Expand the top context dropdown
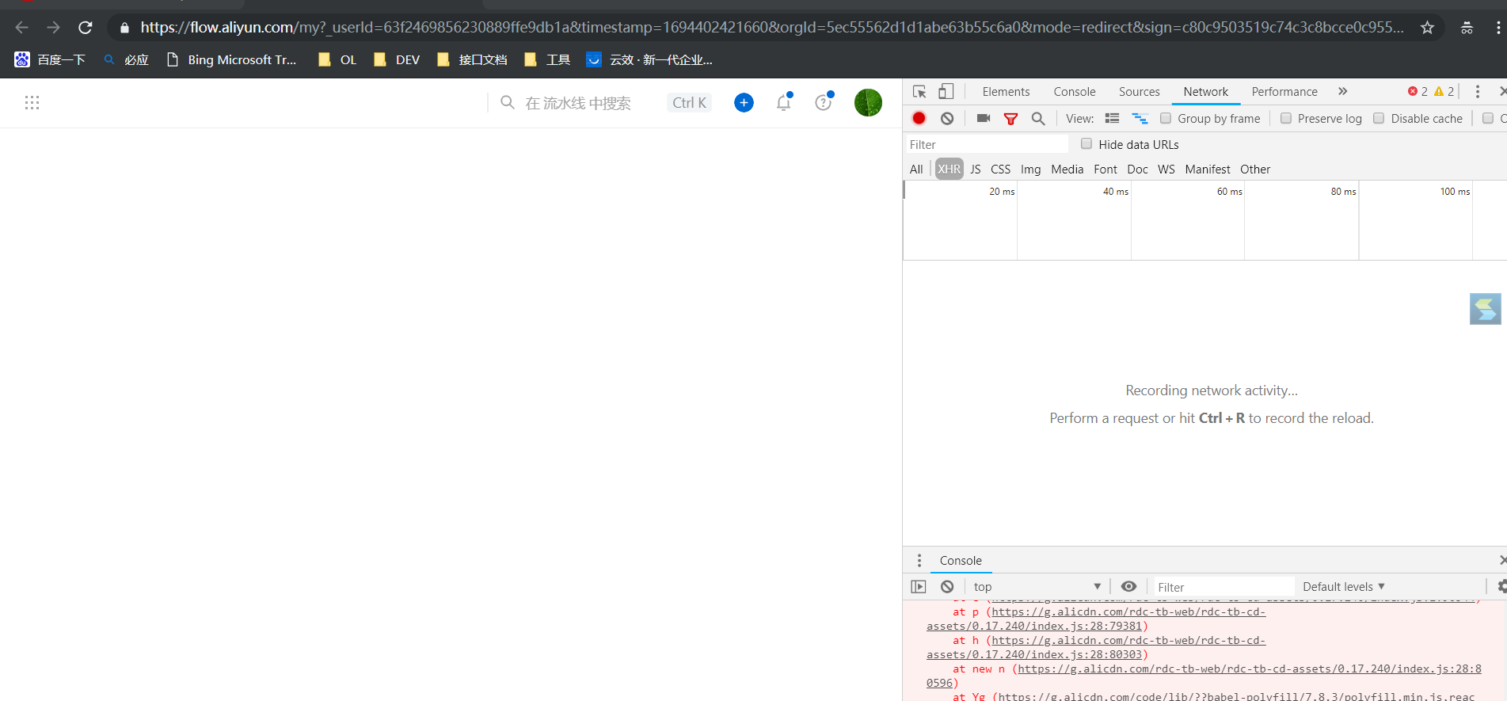Screen dimensions: 1507x701 point(1037,587)
